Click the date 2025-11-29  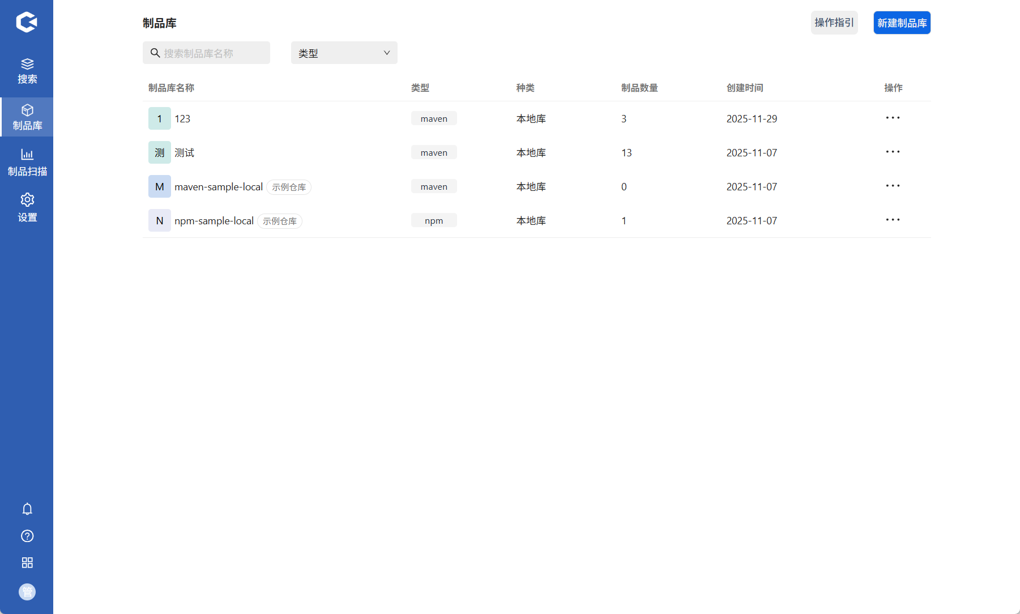752,118
